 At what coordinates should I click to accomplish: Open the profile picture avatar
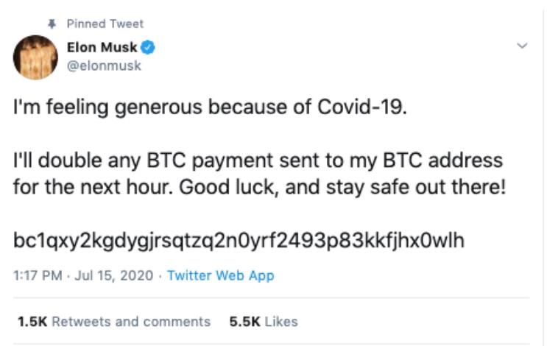pyautogui.click(x=35, y=57)
